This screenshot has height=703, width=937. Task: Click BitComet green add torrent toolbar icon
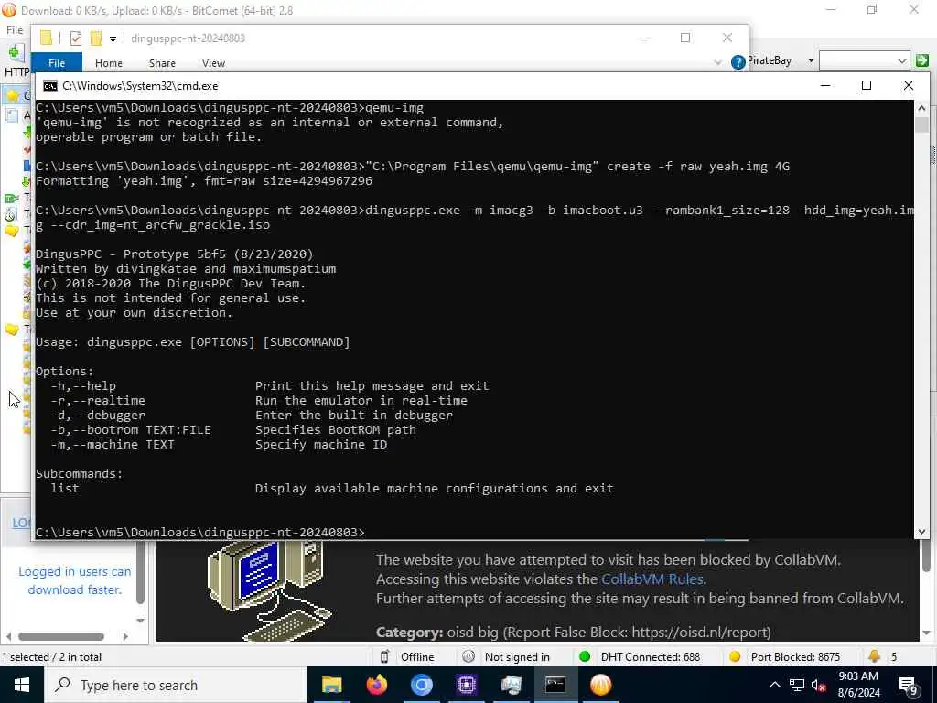(x=15, y=52)
